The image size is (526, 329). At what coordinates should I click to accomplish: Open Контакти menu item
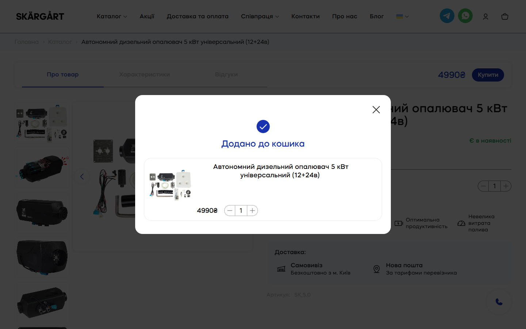coord(305,16)
